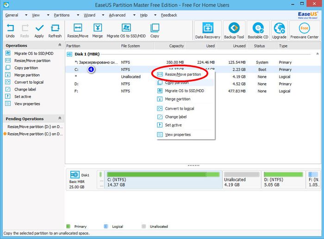Open the View menu dropdown arrow
The image size is (324, 239).
tap(48, 15)
